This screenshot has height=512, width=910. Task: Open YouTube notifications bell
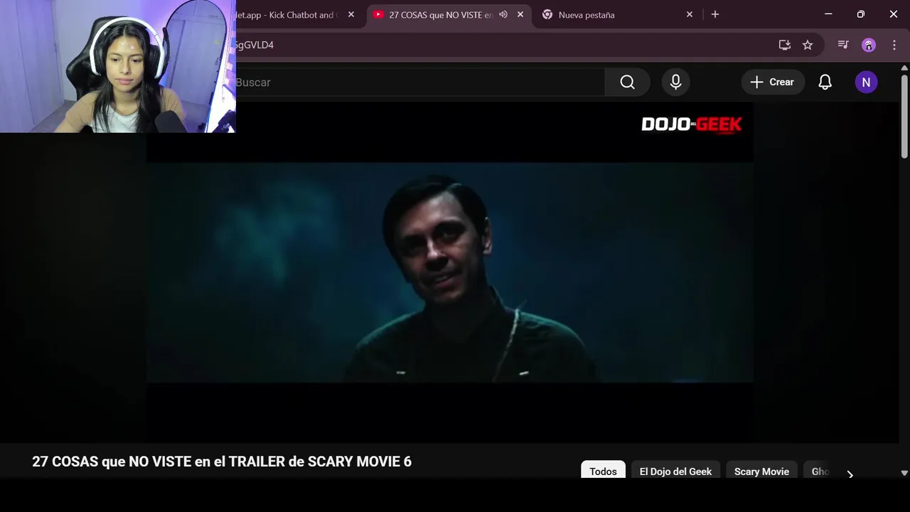[825, 82]
